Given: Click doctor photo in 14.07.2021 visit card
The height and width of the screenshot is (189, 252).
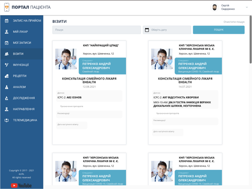Looking at the screenshot, I should (162, 59).
